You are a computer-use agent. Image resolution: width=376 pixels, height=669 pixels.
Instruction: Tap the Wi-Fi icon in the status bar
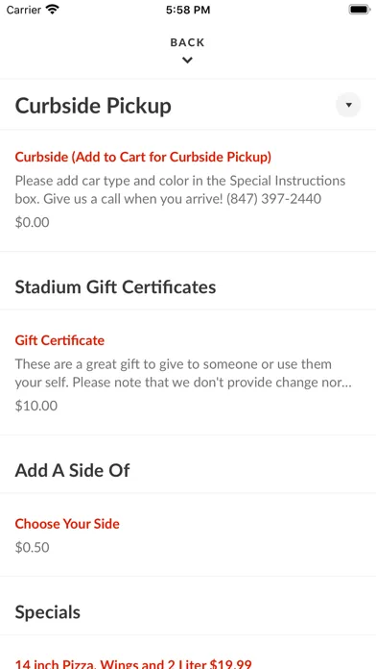click(53, 10)
